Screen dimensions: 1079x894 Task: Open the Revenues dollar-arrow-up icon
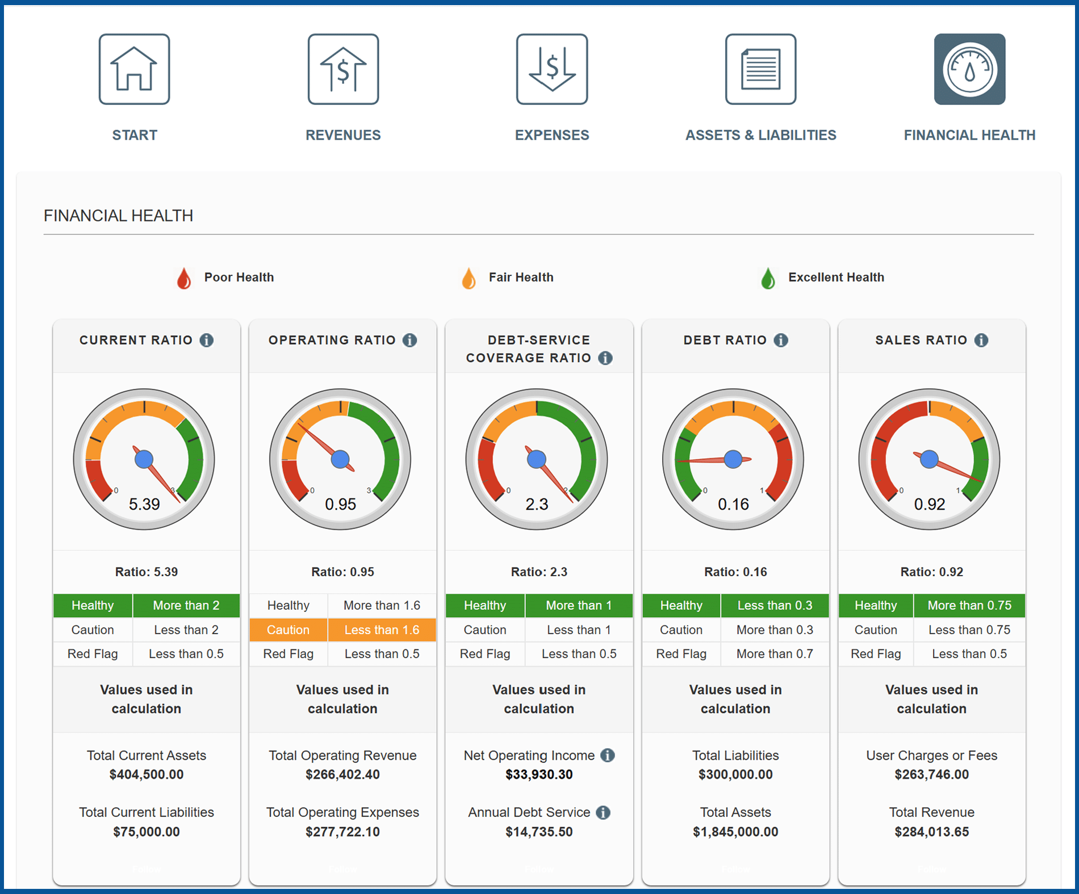tap(343, 69)
